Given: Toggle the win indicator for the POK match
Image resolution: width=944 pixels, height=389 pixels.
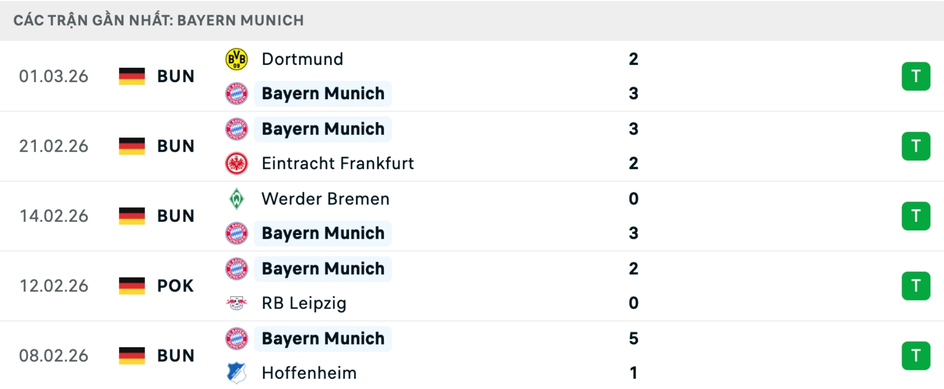Looking at the screenshot, I should click(x=916, y=285).
